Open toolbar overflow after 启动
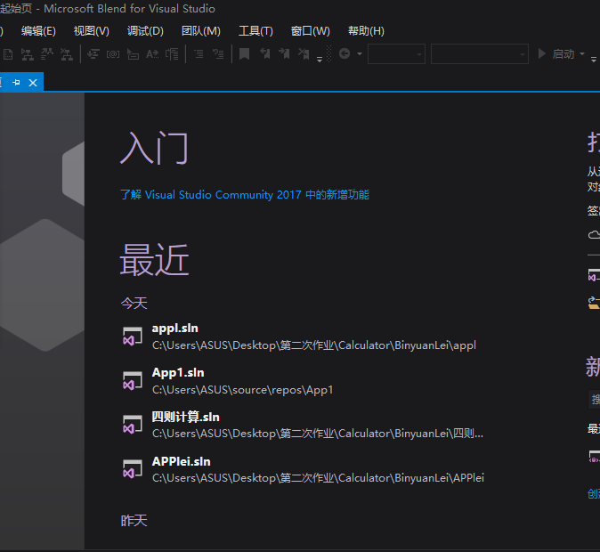Screen dimensions: 600x552 (594, 59)
